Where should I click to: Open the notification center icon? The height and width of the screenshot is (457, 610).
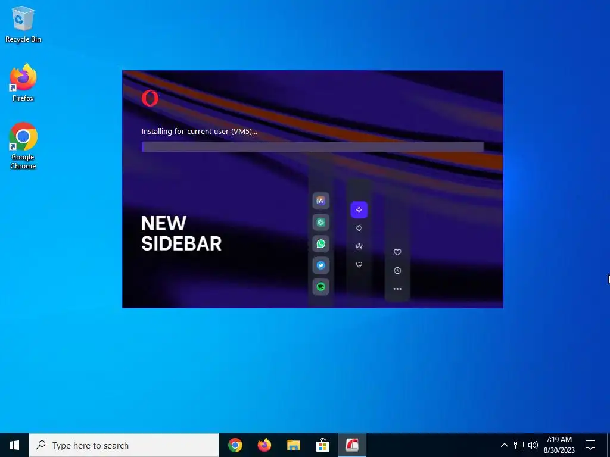coord(590,445)
